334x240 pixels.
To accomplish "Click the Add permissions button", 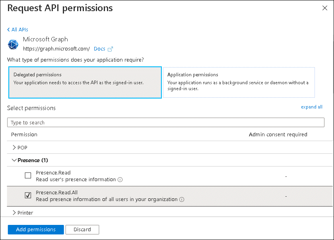I will point(36,229).
